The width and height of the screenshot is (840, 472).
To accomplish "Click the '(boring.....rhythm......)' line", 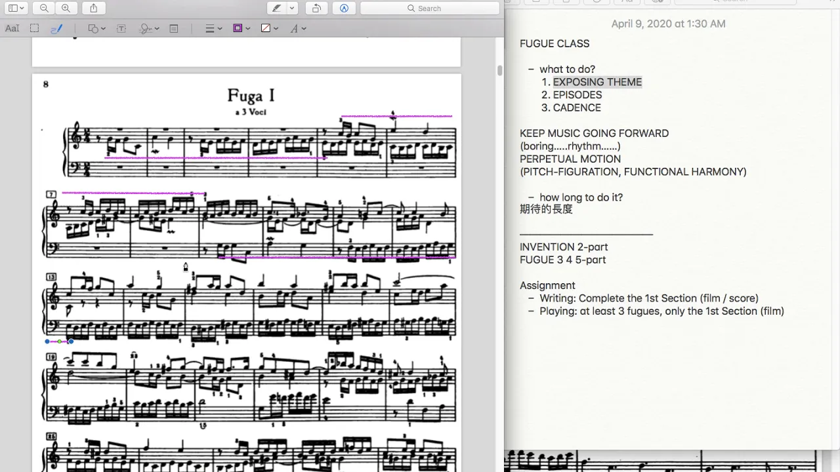I will [570, 146].
